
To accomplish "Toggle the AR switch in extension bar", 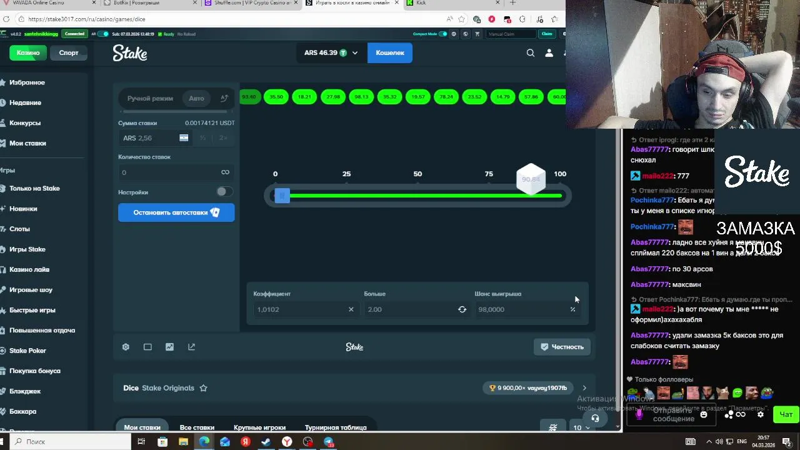I will (x=104, y=34).
